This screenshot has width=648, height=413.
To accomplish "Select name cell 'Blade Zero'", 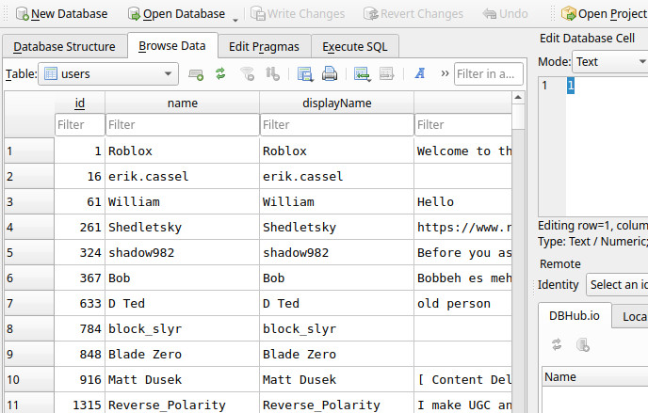I will coord(183,354).
